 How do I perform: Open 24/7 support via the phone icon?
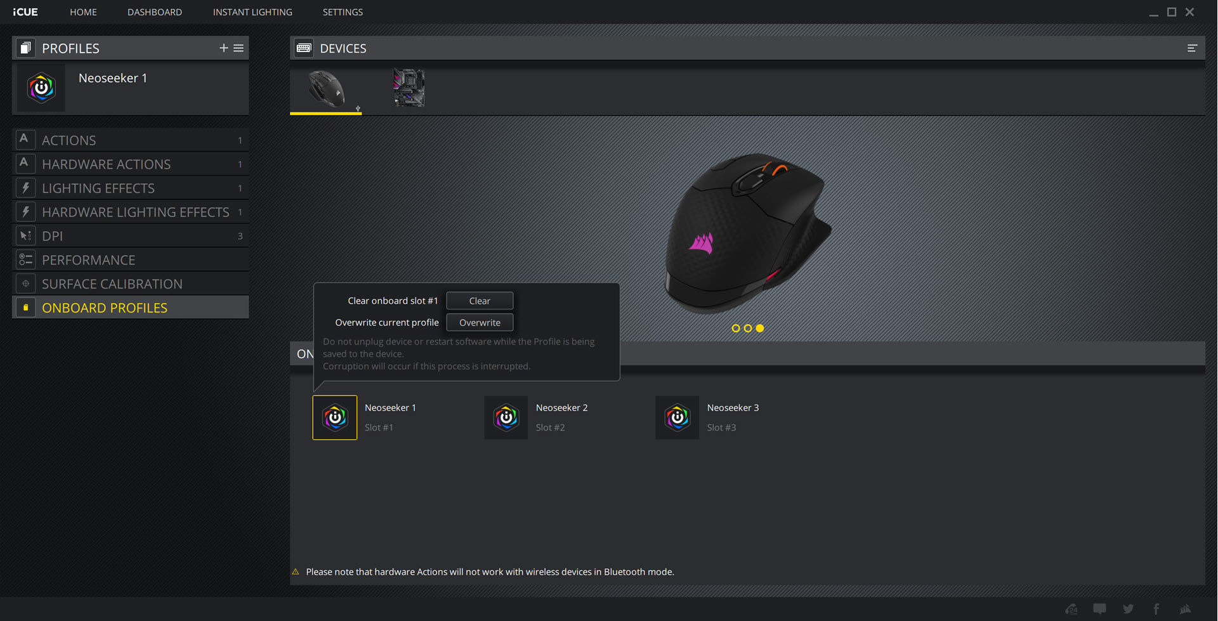(1071, 609)
